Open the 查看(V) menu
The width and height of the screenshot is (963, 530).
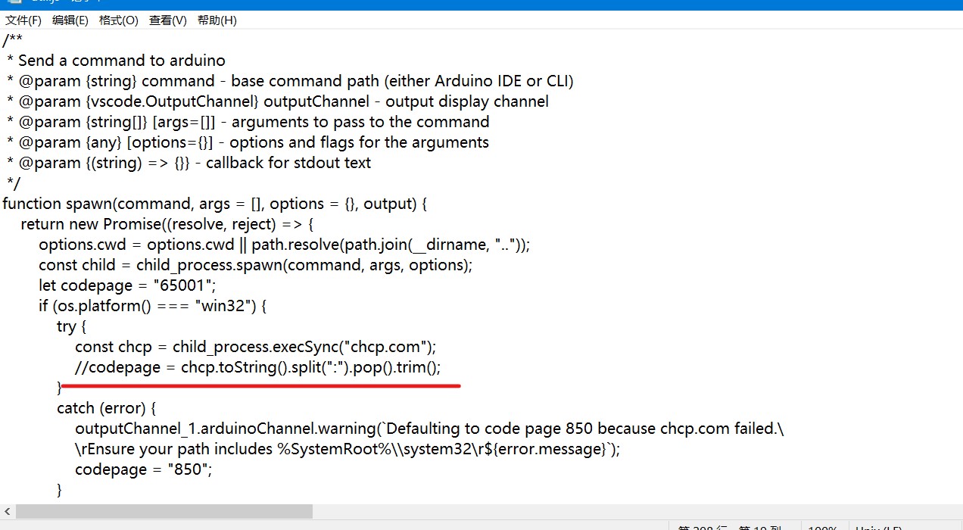(x=167, y=20)
